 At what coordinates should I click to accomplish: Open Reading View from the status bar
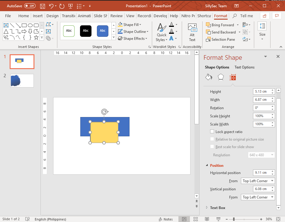tap(207, 219)
